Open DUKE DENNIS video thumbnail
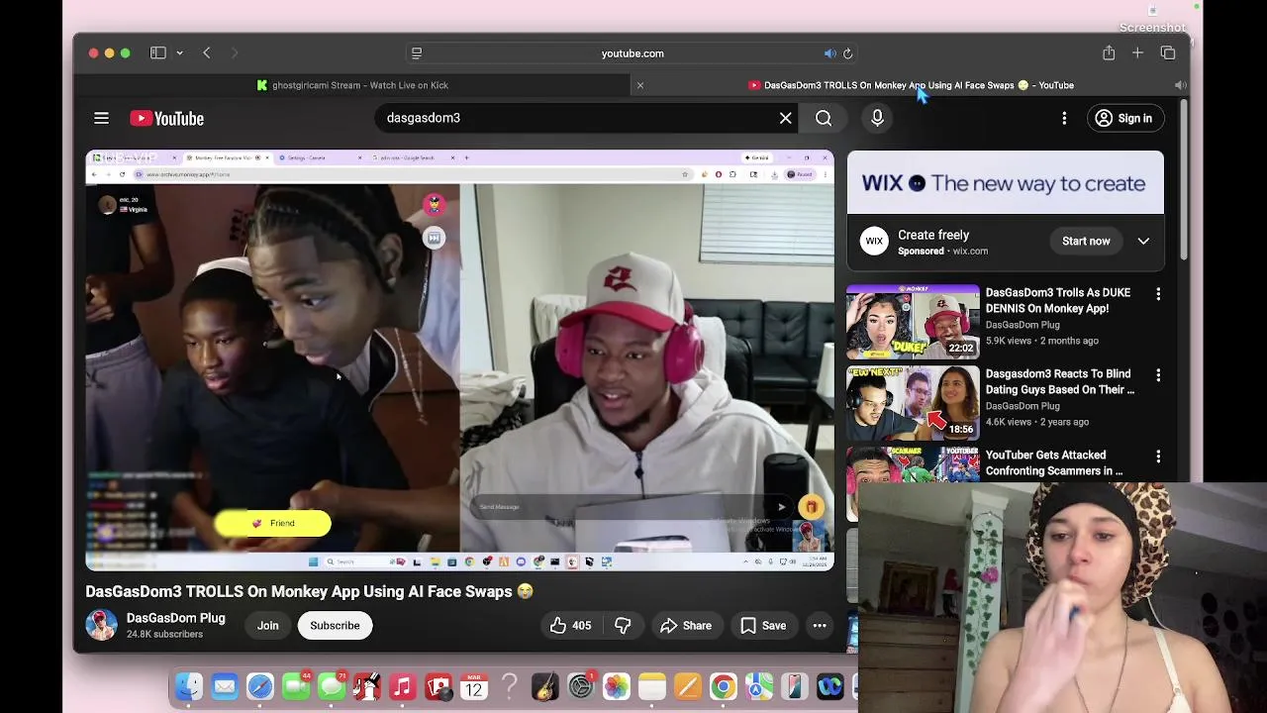Image resolution: width=1267 pixels, height=713 pixels. 913,322
